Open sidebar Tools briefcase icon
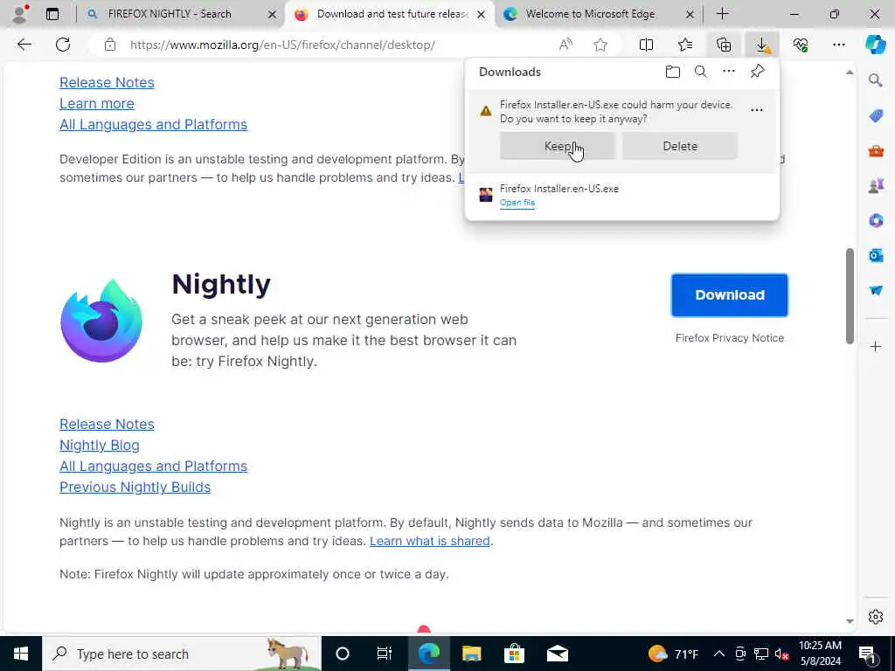The image size is (895, 671). pyautogui.click(x=876, y=151)
